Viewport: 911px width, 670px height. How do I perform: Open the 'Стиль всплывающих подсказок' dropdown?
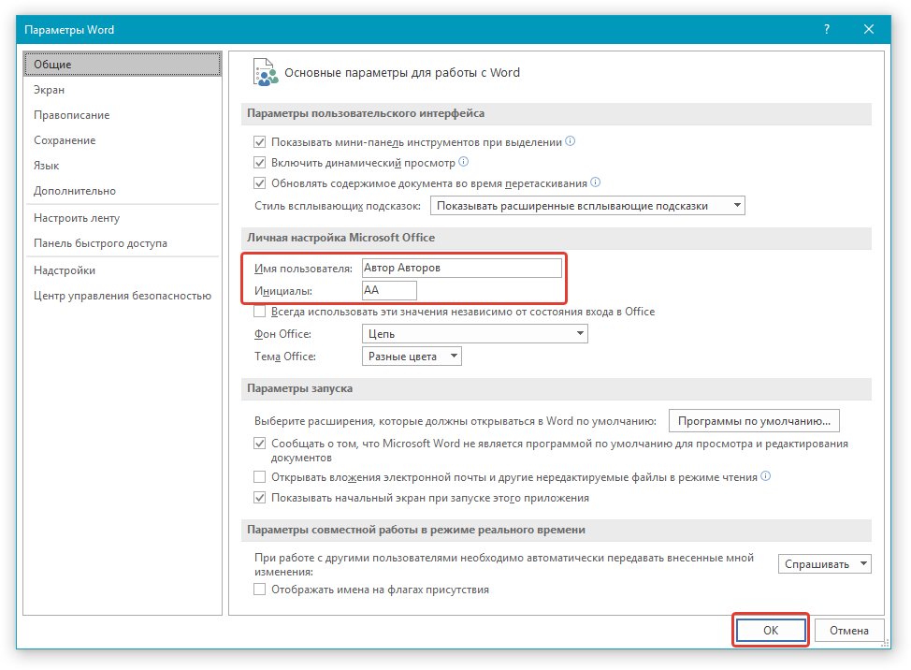pyautogui.click(x=587, y=206)
